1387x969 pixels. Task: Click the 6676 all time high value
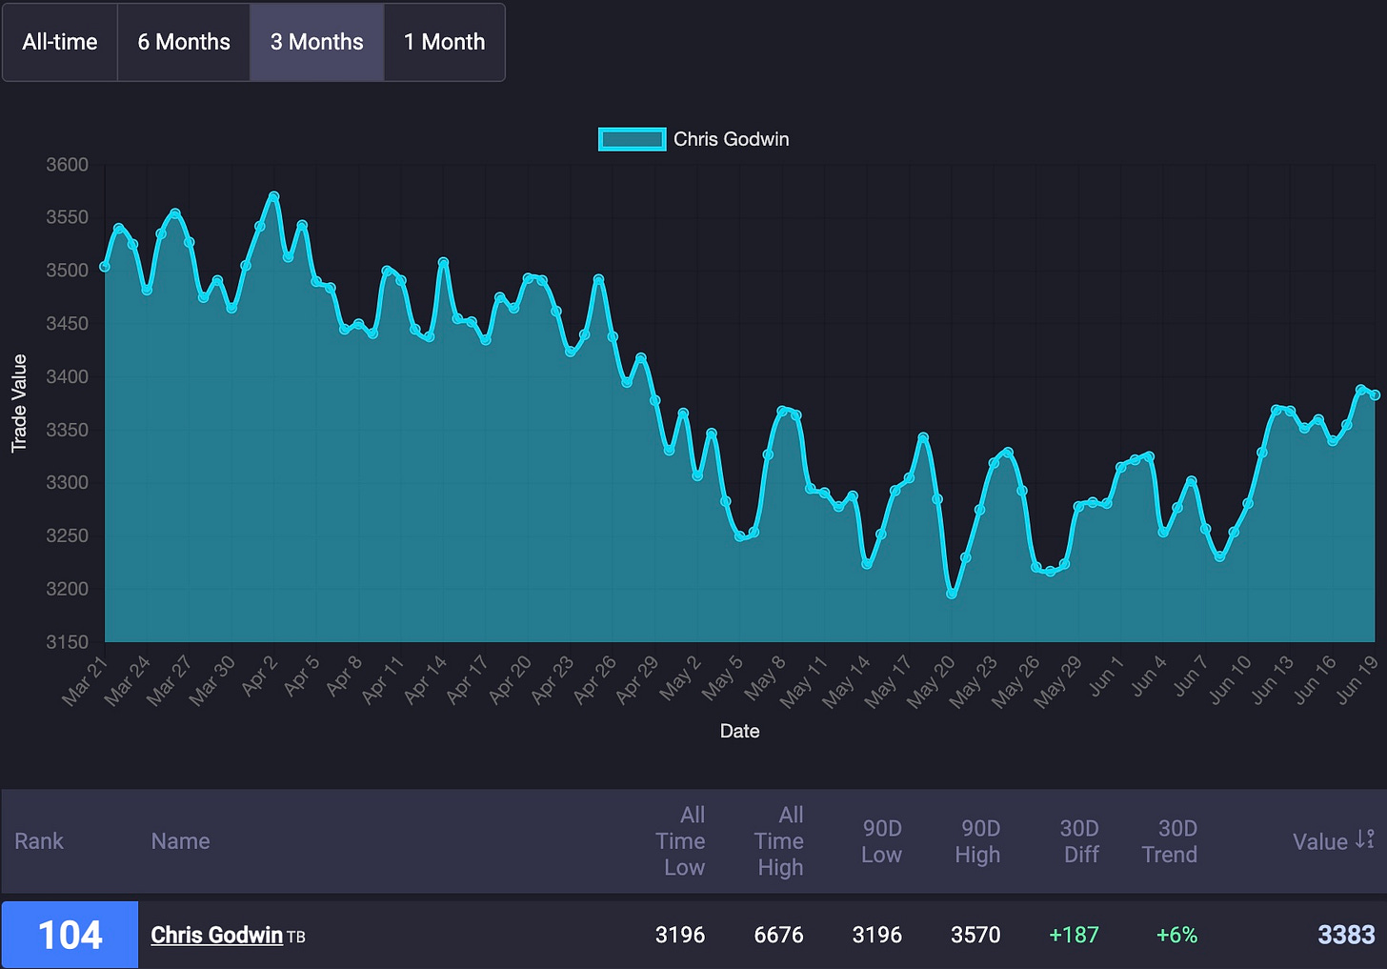[x=778, y=935]
